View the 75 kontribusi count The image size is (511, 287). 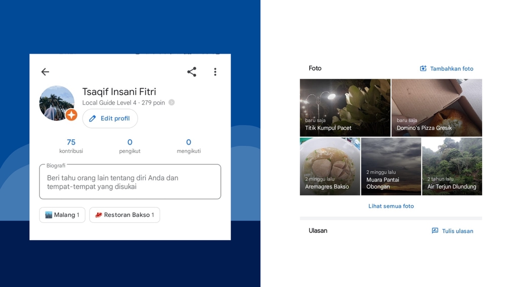click(x=71, y=146)
